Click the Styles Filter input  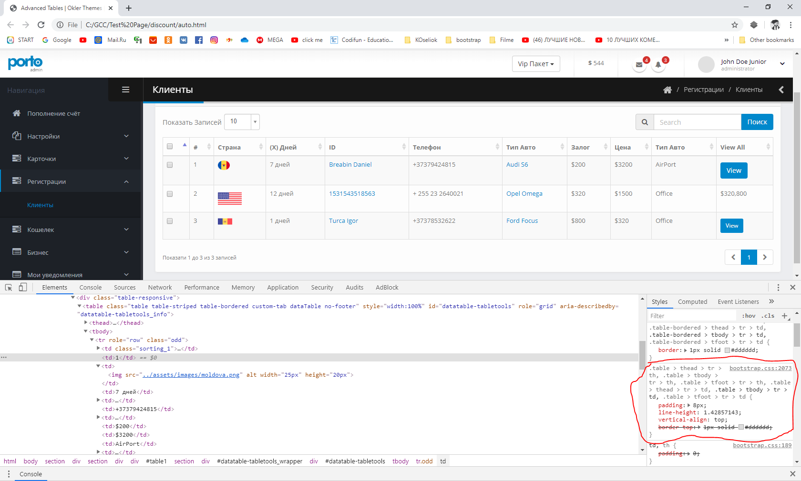coord(693,316)
